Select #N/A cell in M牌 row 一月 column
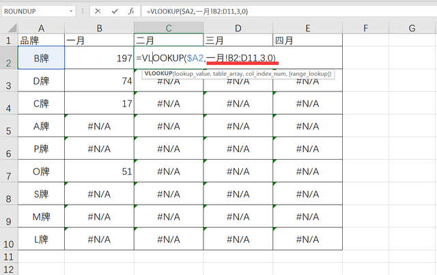437x275 pixels. click(99, 216)
